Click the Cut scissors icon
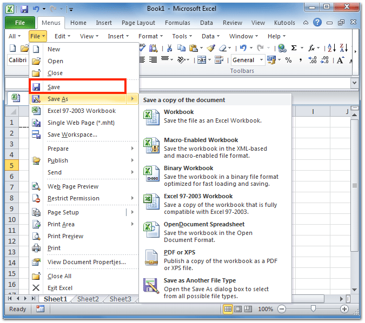 (x=169, y=49)
